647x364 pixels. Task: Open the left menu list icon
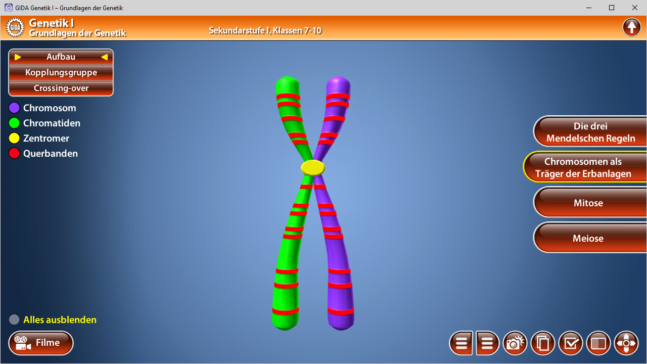tap(461, 343)
